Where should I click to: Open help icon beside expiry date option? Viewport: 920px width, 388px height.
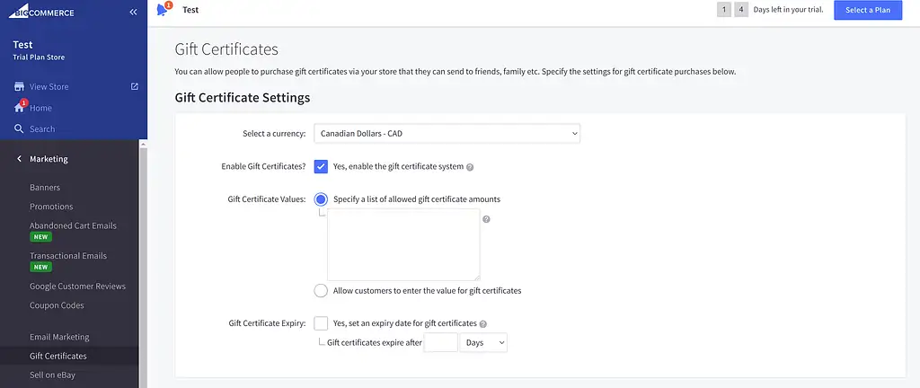tap(482, 323)
